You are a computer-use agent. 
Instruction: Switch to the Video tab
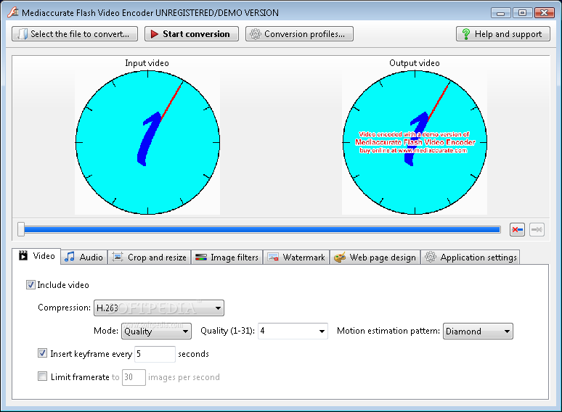pos(36,256)
